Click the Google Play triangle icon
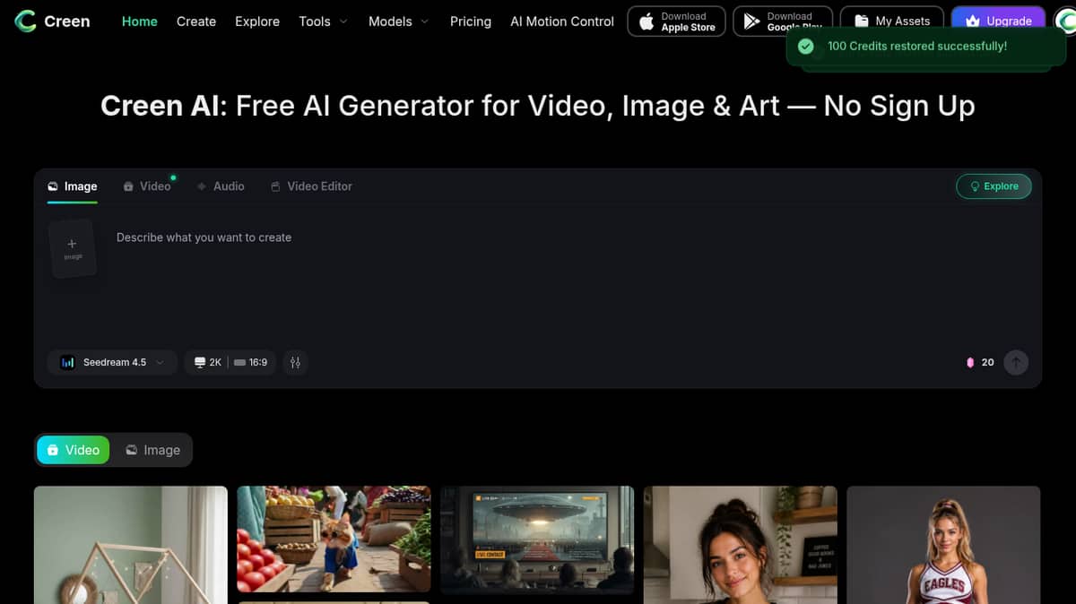The image size is (1076, 604). (x=752, y=22)
